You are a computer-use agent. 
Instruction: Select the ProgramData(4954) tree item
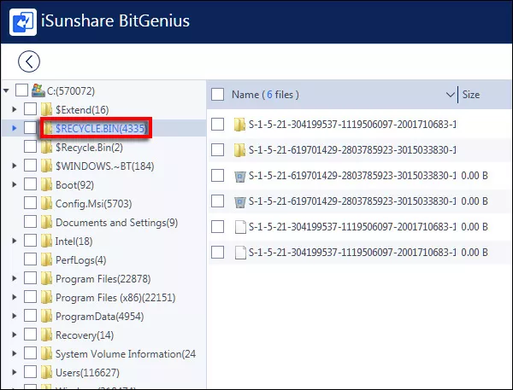pyautogui.click(x=99, y=317)
